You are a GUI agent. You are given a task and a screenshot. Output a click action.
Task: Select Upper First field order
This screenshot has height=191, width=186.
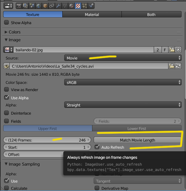[x=48, y=128]
